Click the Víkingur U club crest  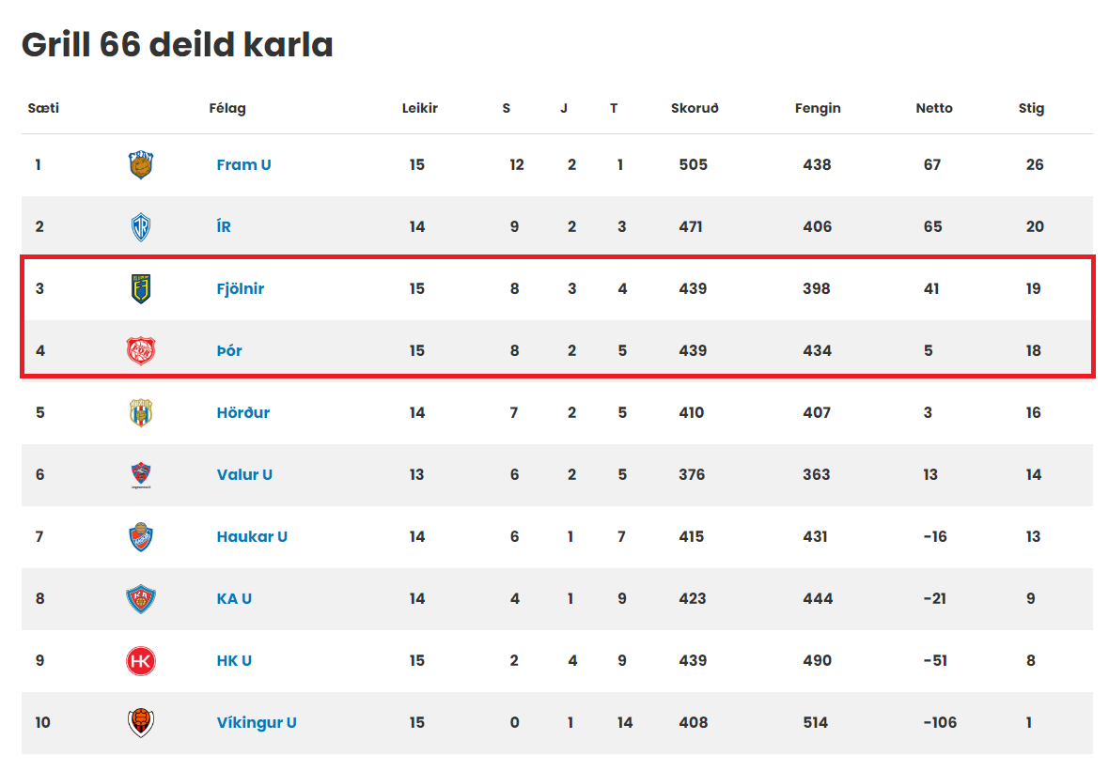141,723
